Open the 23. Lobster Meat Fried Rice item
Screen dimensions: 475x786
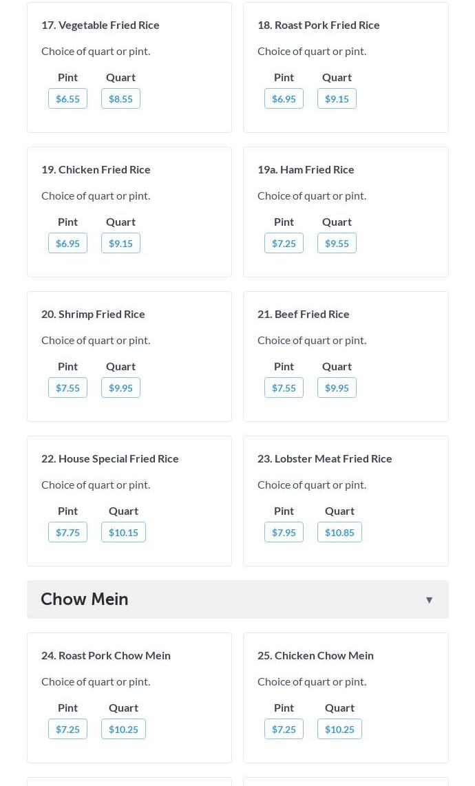pyautogui.click(x=324, y=458)
